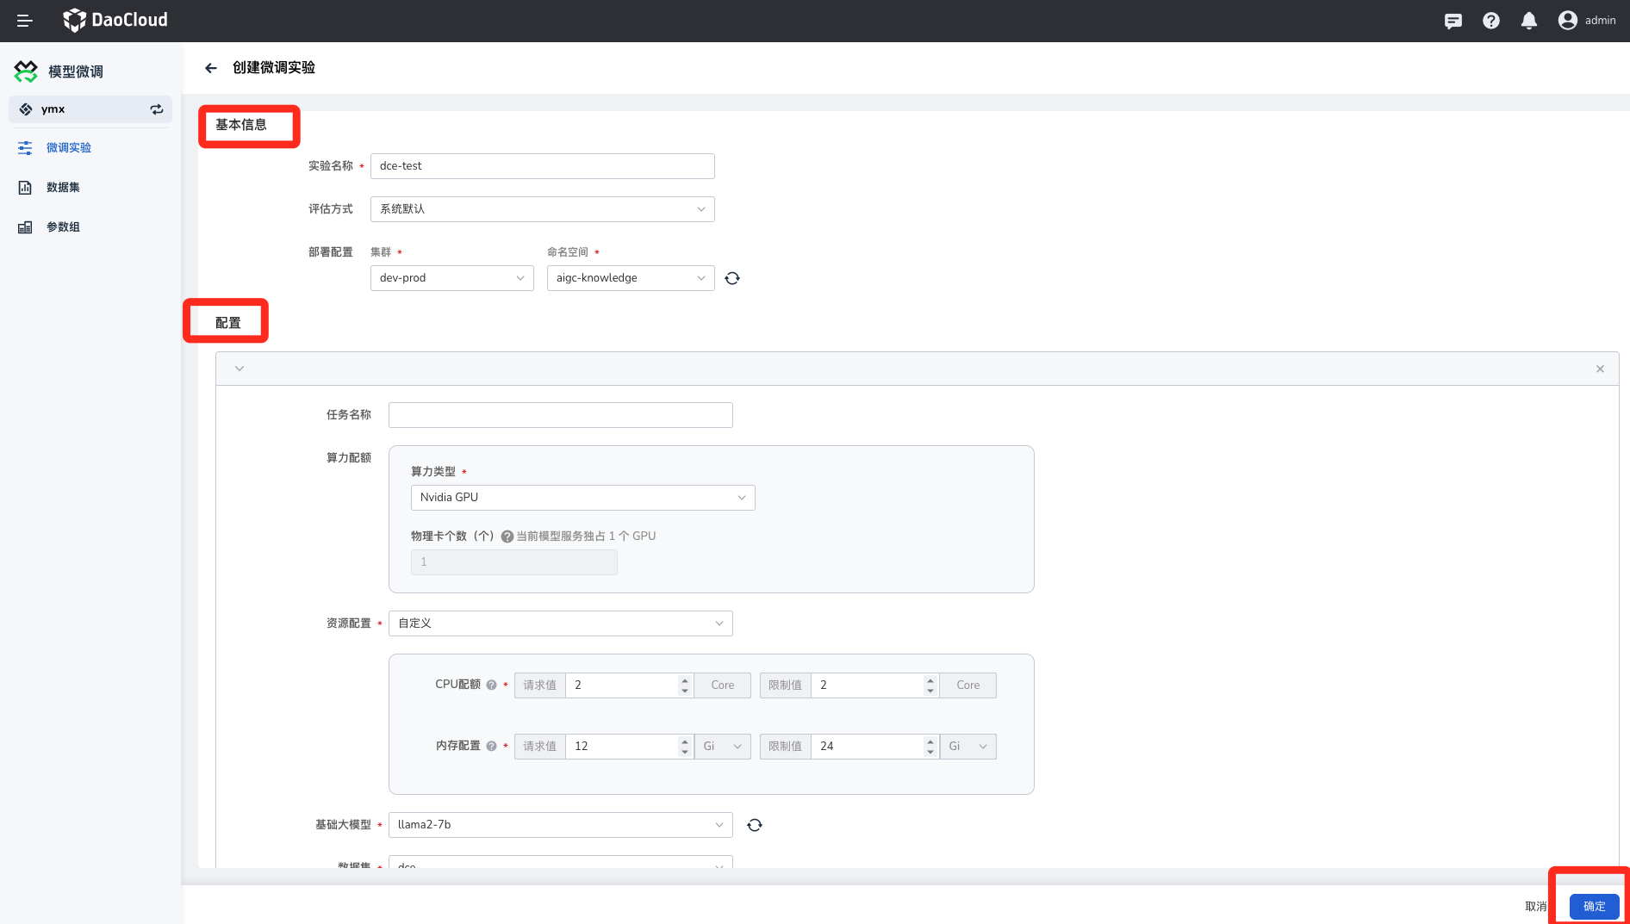Screen dimensions: 1630x924
Task: Remove the configuration task panel
Action: (x=1600, y=369)
